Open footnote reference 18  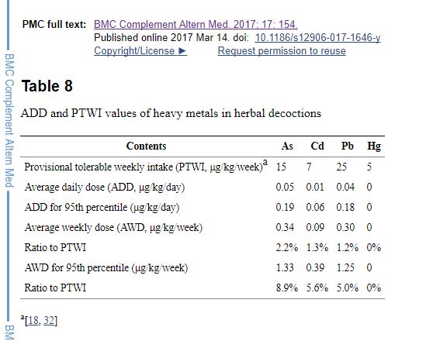pyautogui.click(x=33, y=320)
